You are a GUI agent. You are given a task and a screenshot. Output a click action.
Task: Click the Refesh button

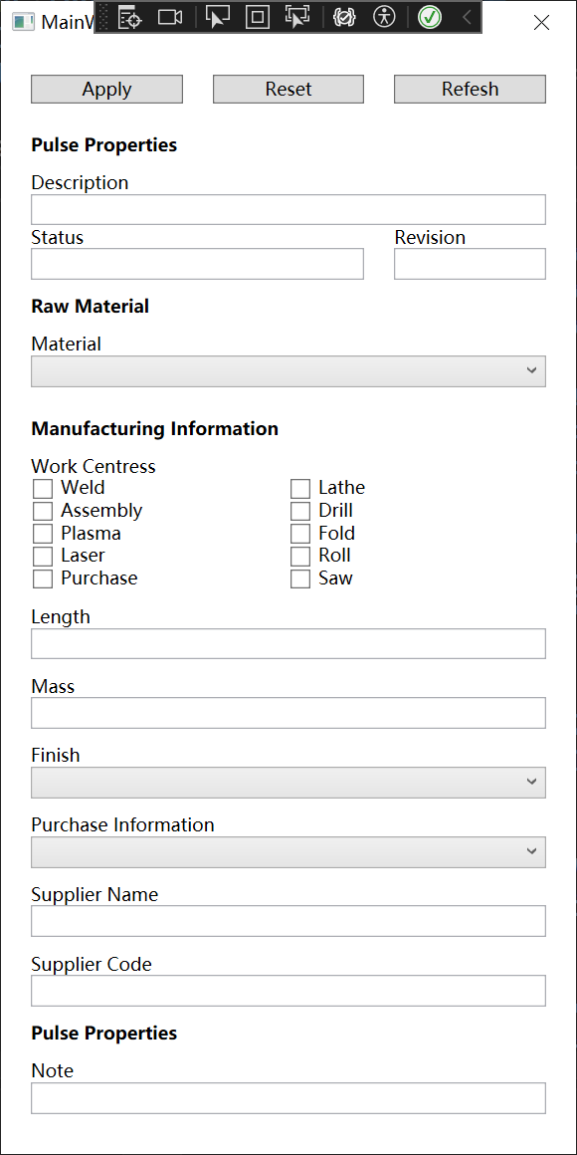471,90
